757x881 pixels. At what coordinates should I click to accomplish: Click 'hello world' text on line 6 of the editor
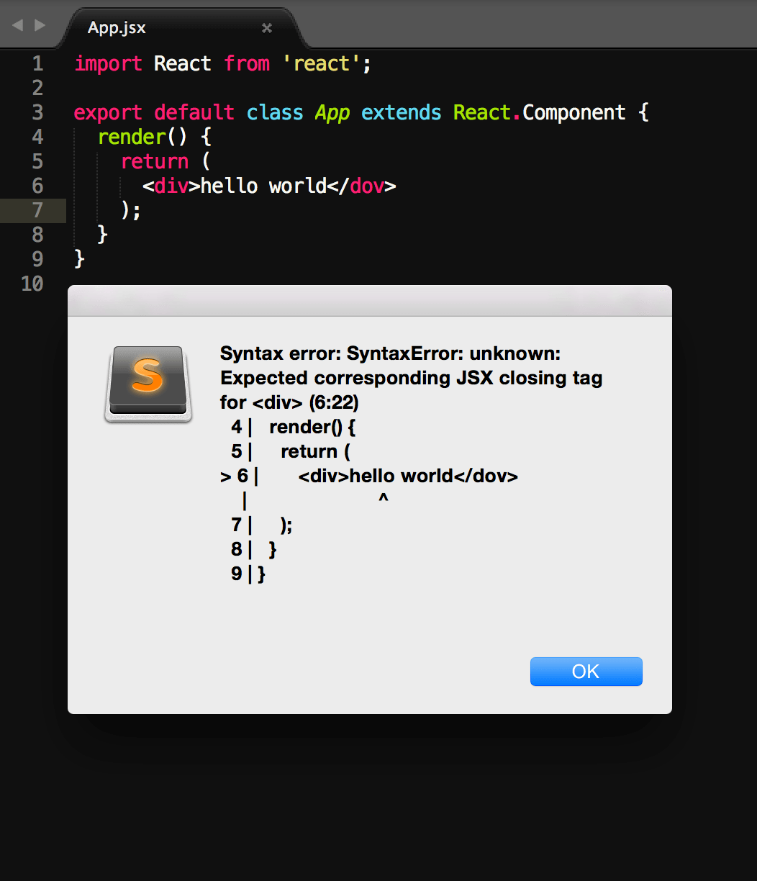(263, 186)
